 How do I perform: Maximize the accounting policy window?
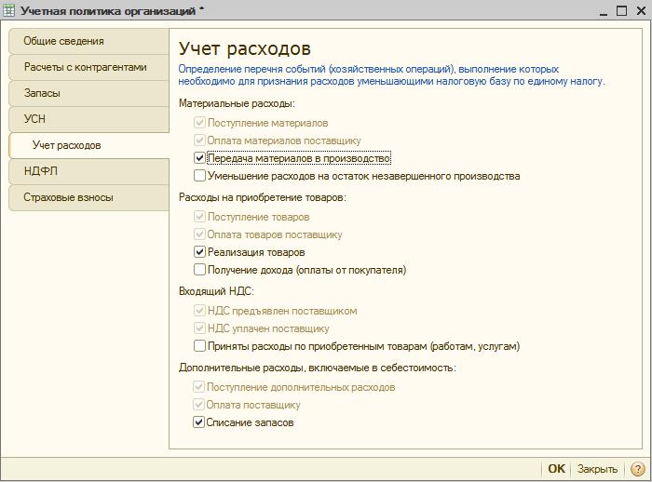click(x=619, y=10)
